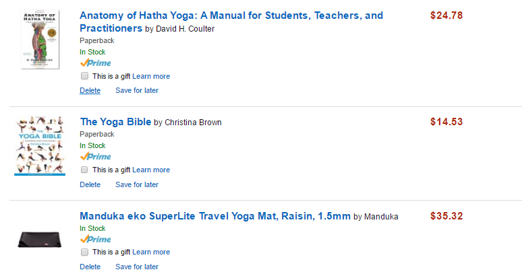Click Prime badge under The Yoga Bible
The image size is (522, 274).
pos(95,156)
